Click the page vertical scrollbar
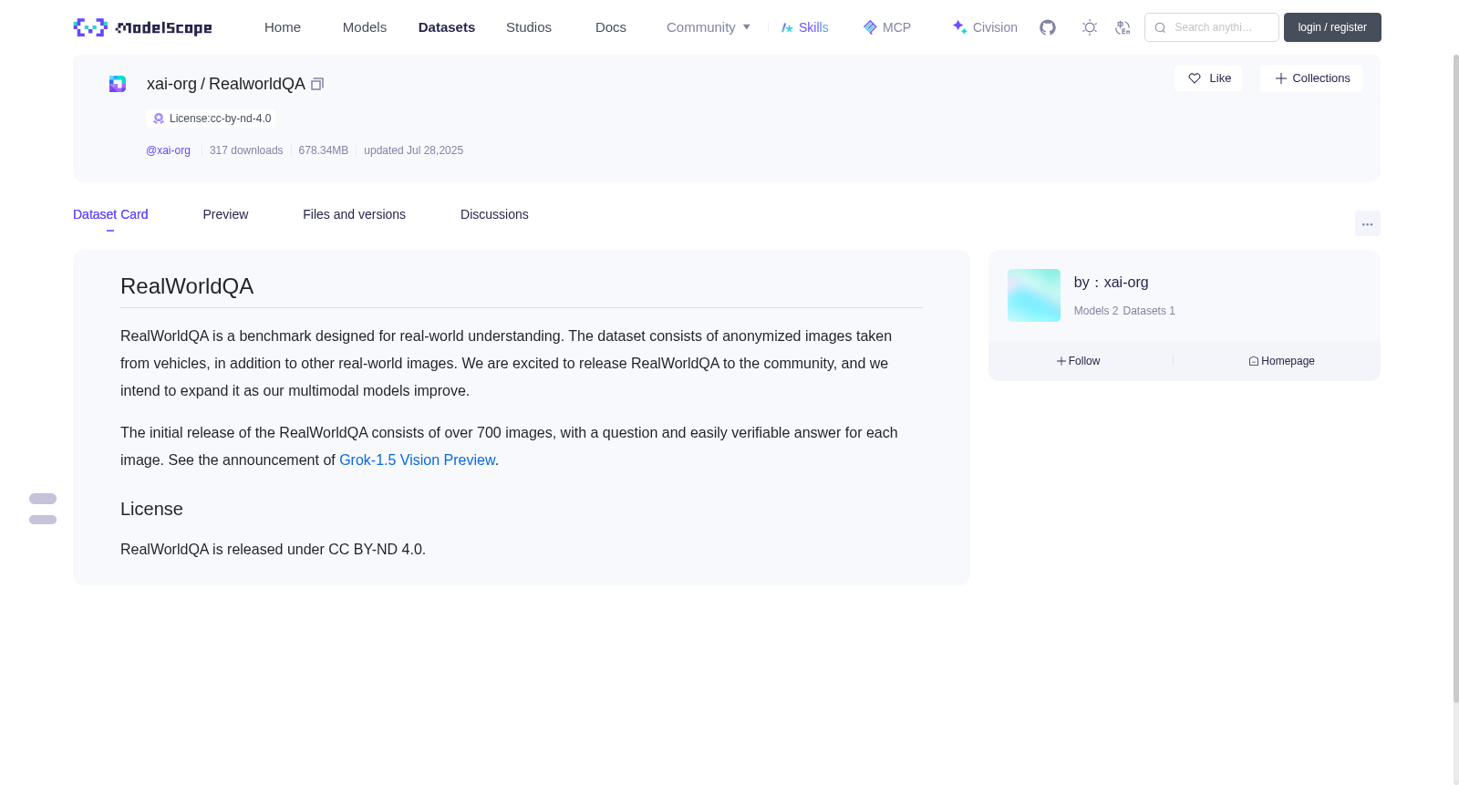Screen dimensions: 1459x785 1455,378
